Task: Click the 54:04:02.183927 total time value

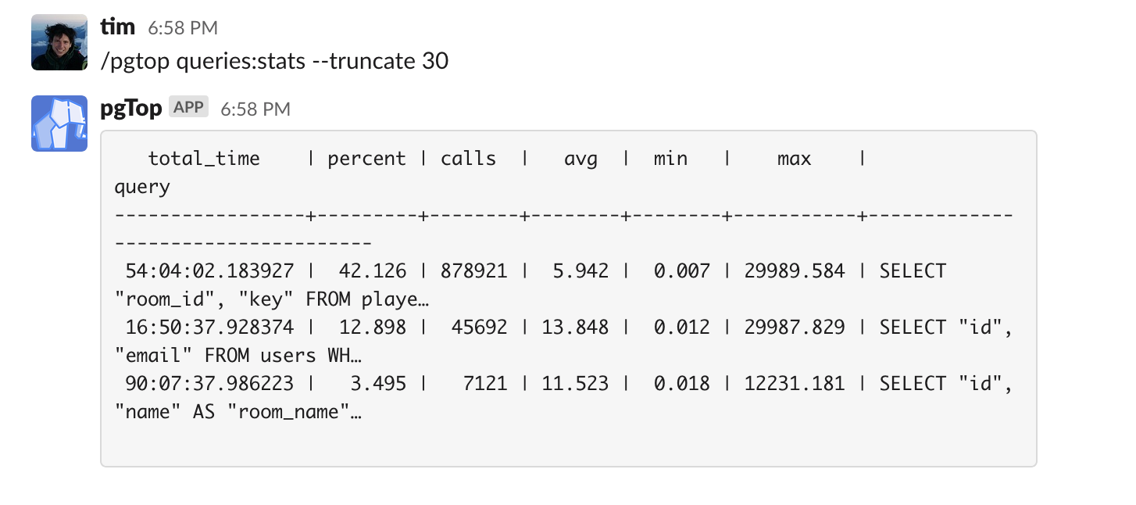Action: (209, 271)
